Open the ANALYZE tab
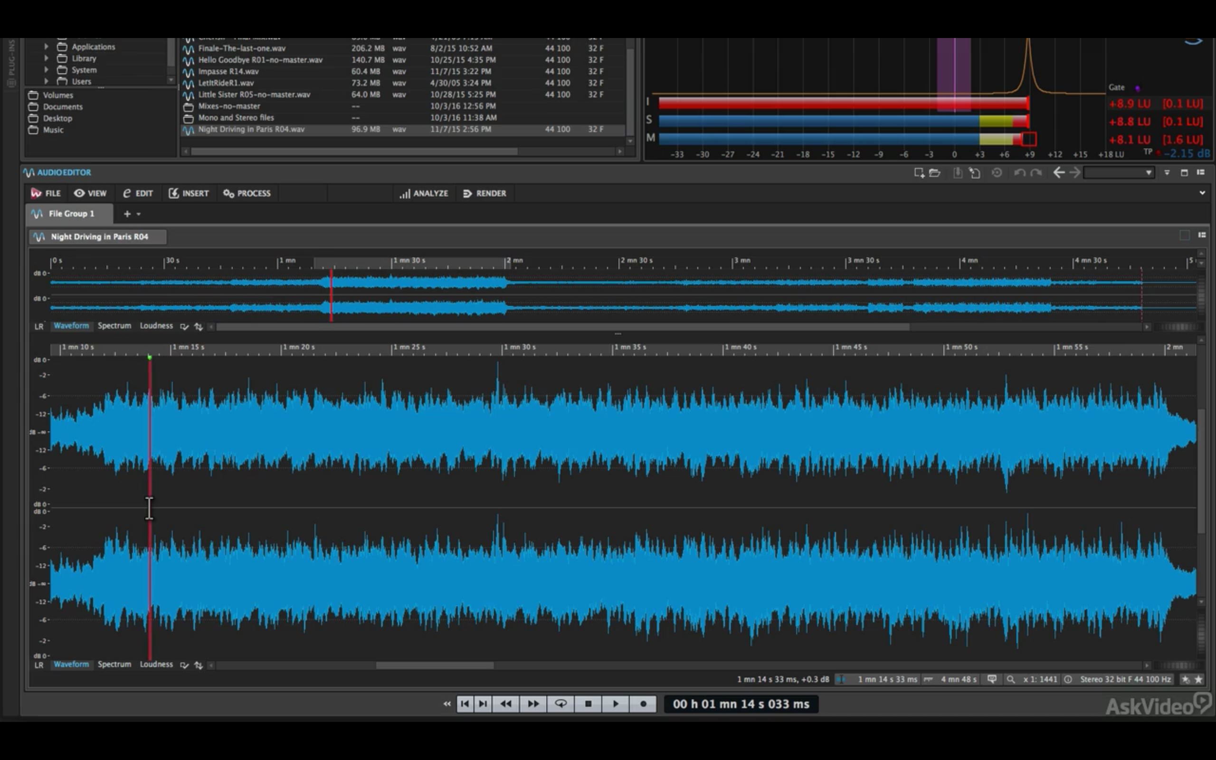 424,193
